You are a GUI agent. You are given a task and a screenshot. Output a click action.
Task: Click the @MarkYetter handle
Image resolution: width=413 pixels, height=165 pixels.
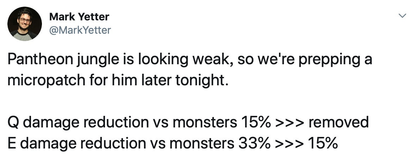80,31
